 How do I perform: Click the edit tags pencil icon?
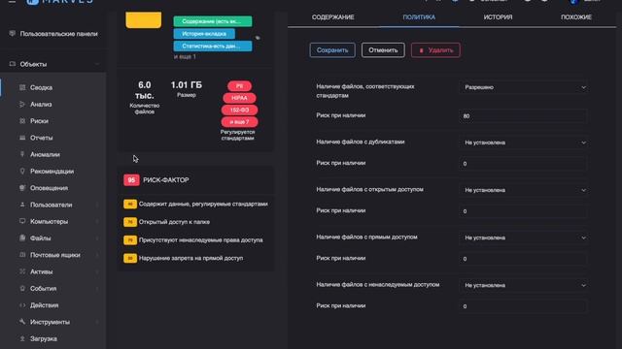(258, 38)
